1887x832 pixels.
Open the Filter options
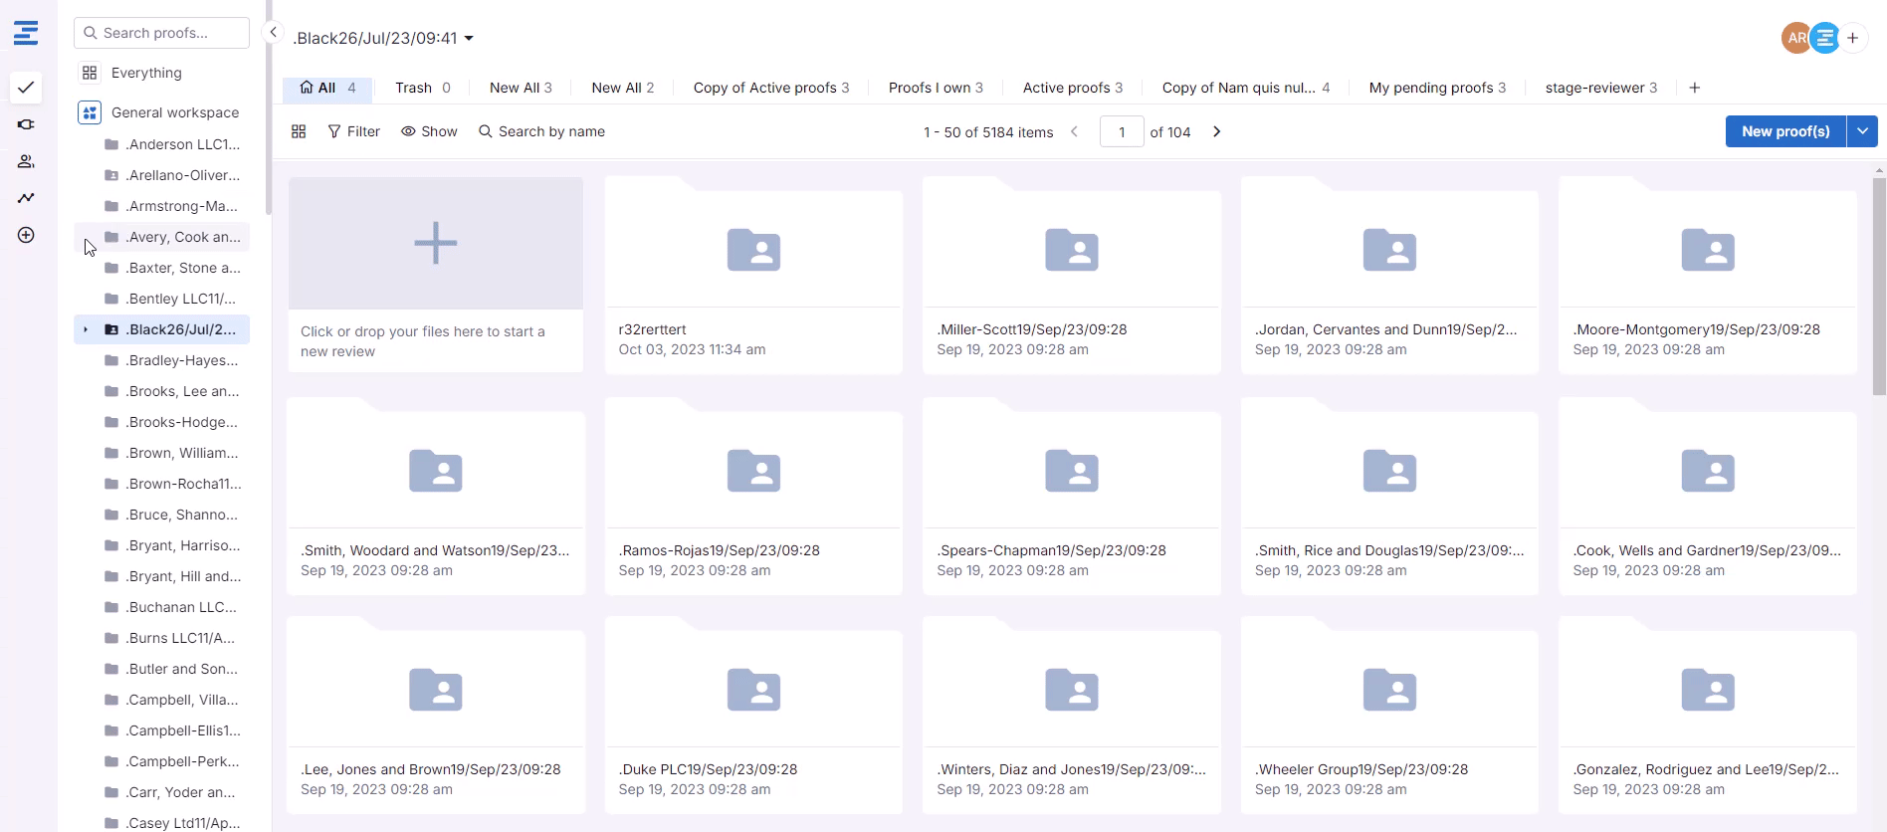[354, 131]
